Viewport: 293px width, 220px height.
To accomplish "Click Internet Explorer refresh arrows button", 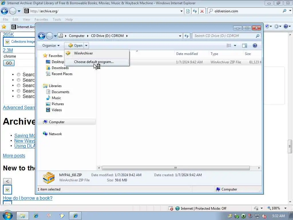I will click(195, 11).
